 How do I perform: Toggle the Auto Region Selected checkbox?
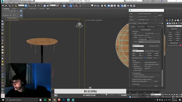tap(148, 46)
